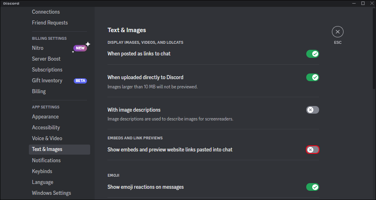Minimize the Discord window
The height and width of the screenshot is (200, 376).
353,3
